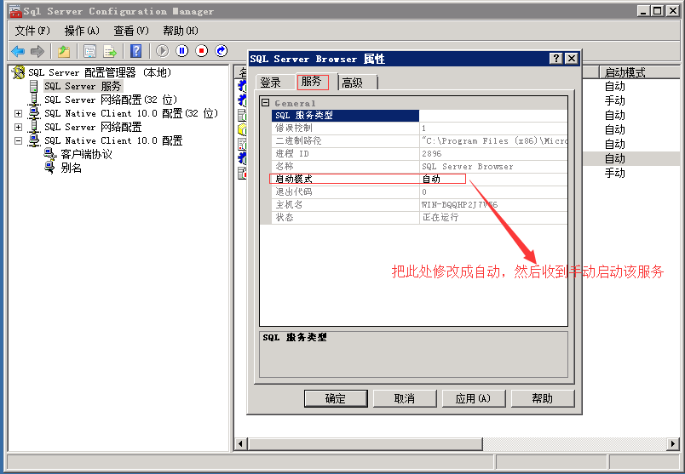Close the SQL Server Browser 属性 dialog
The image size is (685, 474).
[x=571, y=59]
